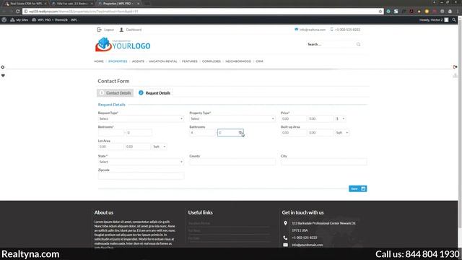Viewport: 462px width, 260px height.
Task: Click the envelope email icon in footer
Action: 285,245
